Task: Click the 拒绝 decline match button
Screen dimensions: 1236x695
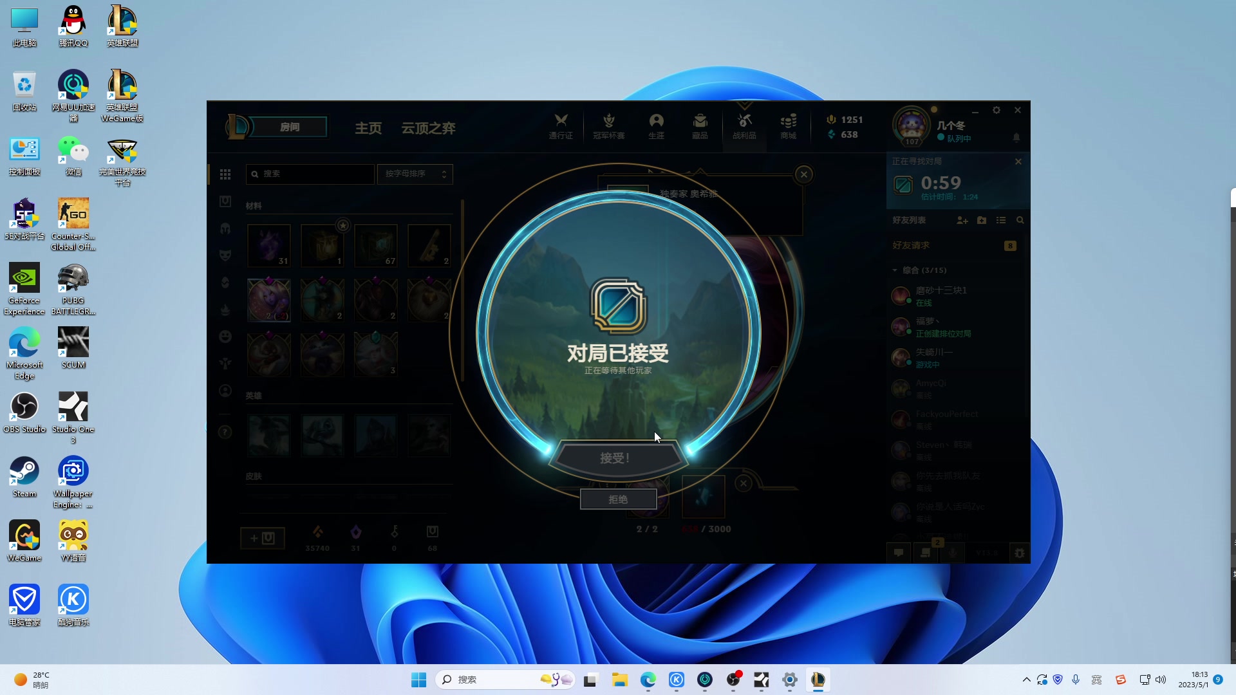Action: point(618,499)
